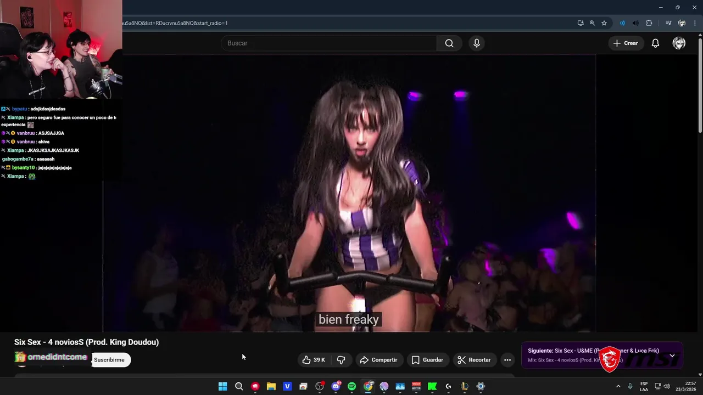Screen dimensions: 703x395
Task: Open Discord from the taskbar
Action: click(x=336, y=386)
